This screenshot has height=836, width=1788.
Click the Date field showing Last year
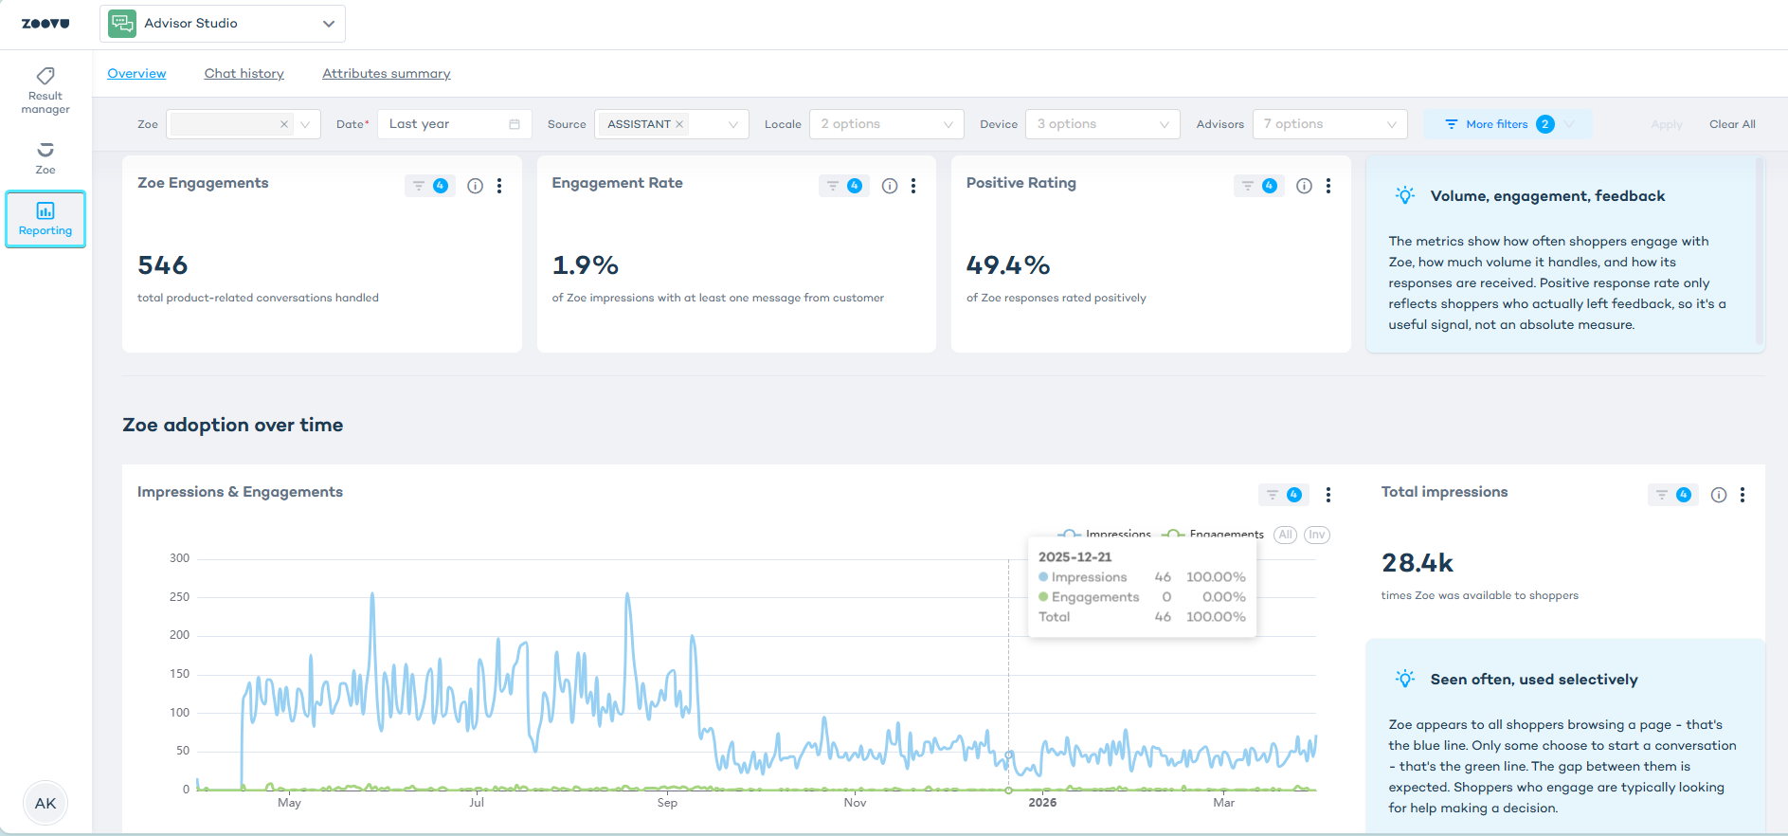pyautogui.click(x=454, y=124)
